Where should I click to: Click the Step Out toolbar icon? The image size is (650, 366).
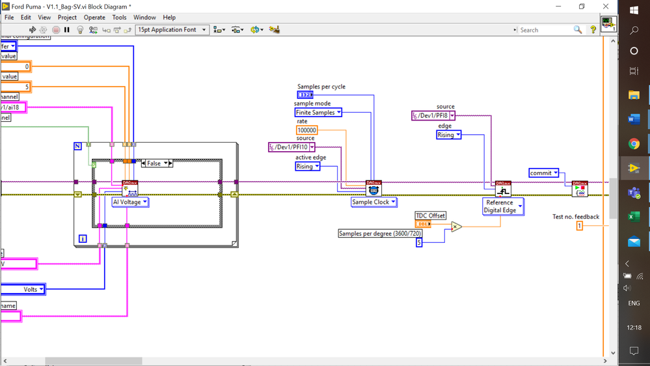tap(128, 30)
